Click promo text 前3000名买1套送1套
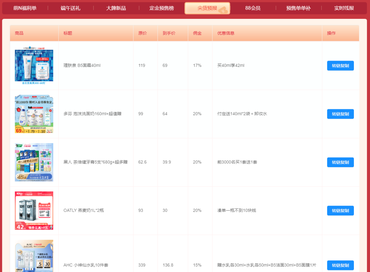Screen dimensions: 370x272 point(237,162)
